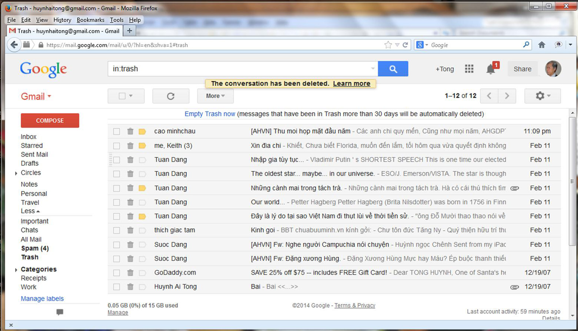
Task: Open the Tools menu
Action: pos(117,20)
